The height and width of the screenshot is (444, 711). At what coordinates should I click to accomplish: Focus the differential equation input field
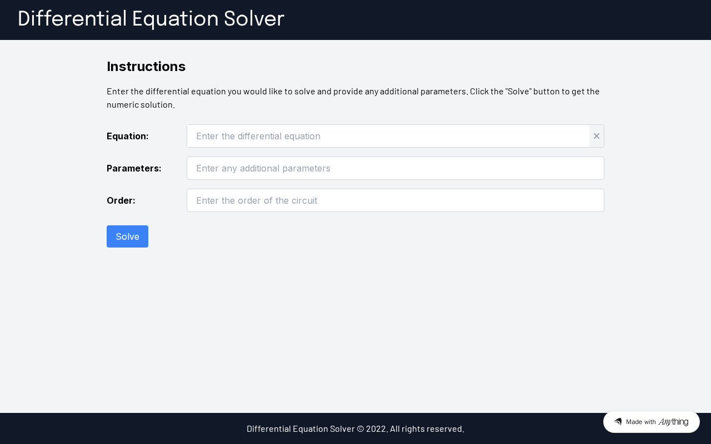tap(388, 136)
